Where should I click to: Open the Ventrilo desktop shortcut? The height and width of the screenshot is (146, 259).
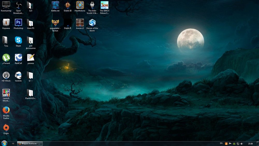point(18,75)
